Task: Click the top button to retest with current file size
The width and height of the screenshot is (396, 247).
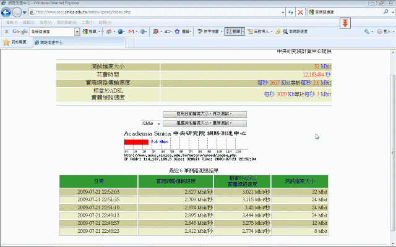Action: click(205, 114)
